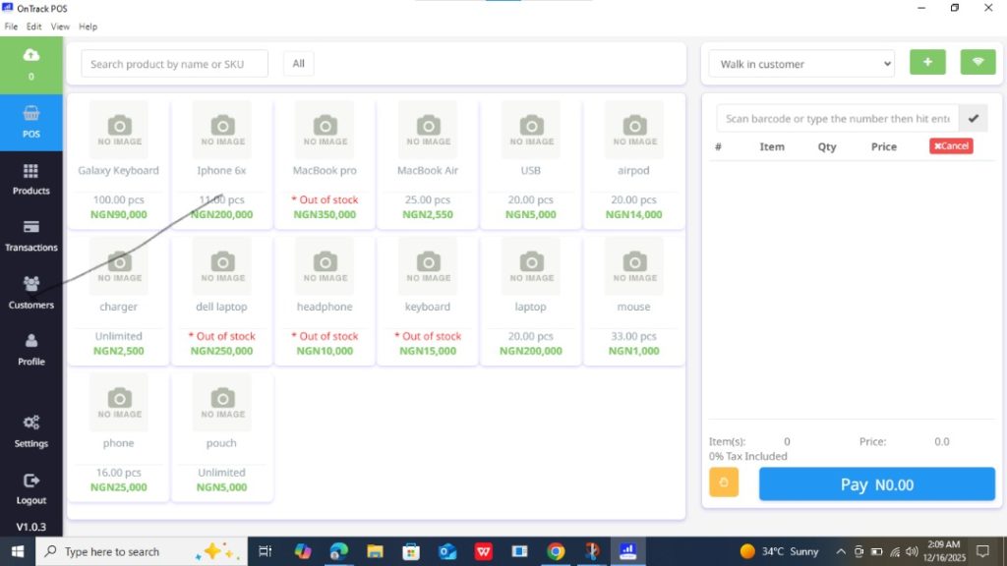
Task: Confirm barcode with the checkmark button
Action: (x=974, y=119)
